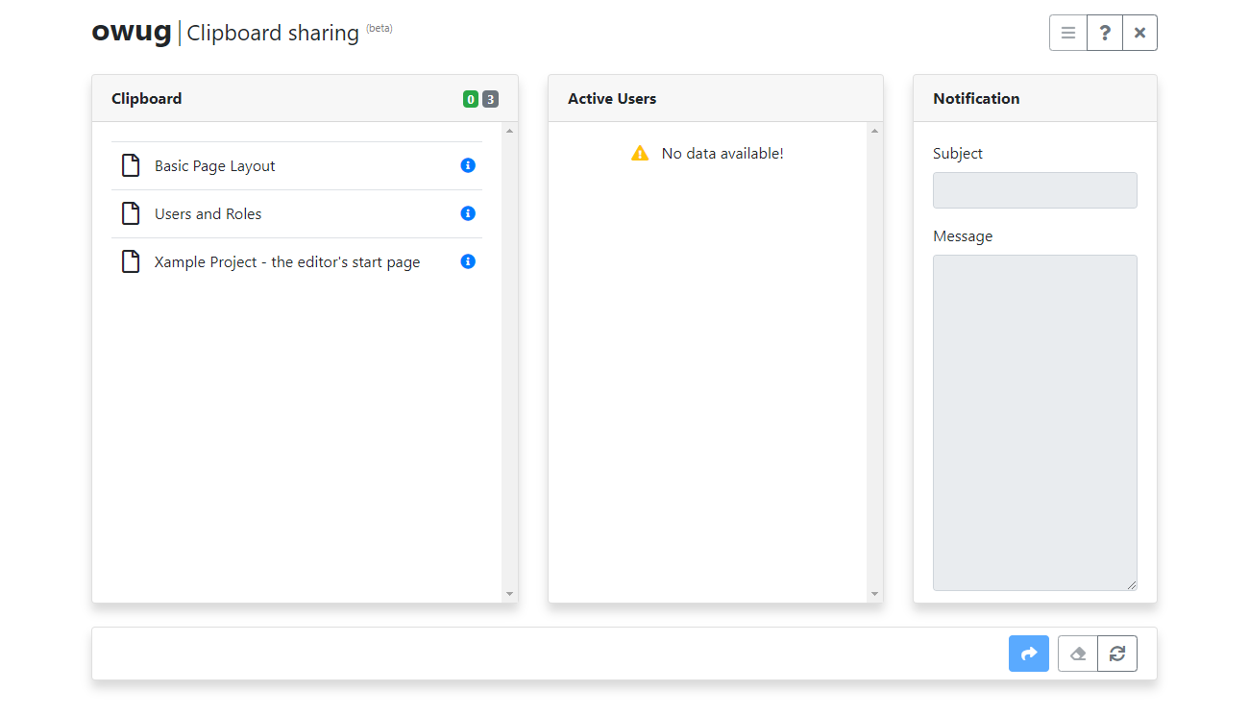
Task: Show info for Users and Roles
Action: click(468, 213)
